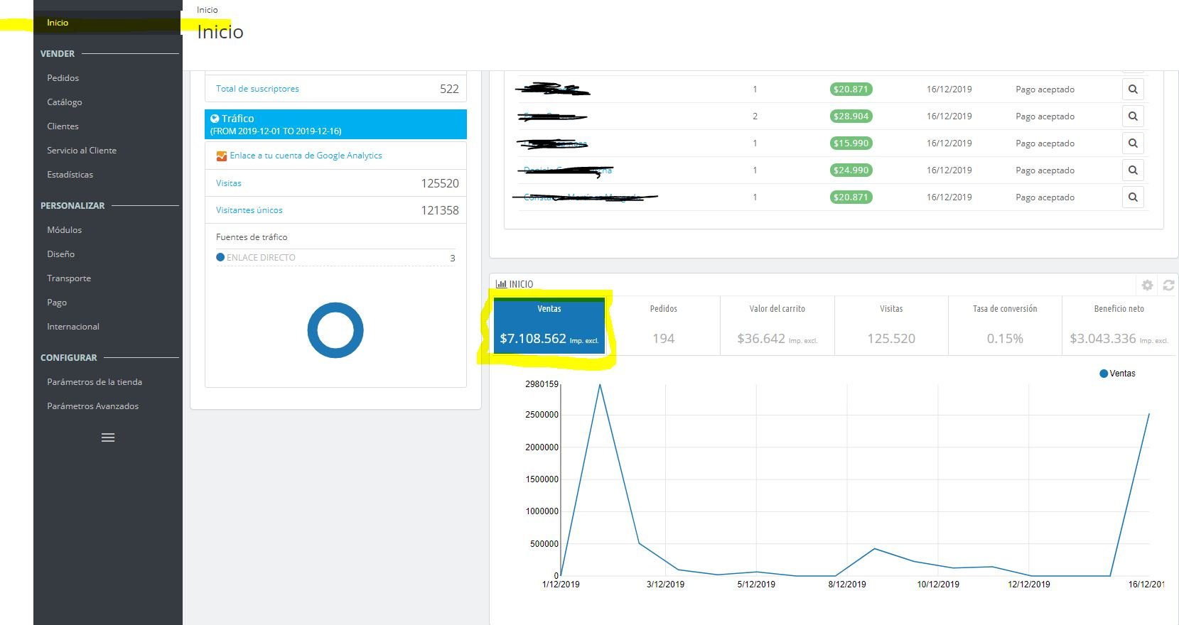Select the Pedidos chart tab

[x=663, y=325]
